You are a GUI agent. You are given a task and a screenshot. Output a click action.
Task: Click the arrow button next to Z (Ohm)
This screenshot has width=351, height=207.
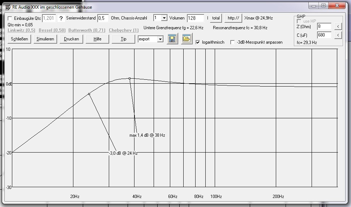pyautogui.click(x=338, y=26)
